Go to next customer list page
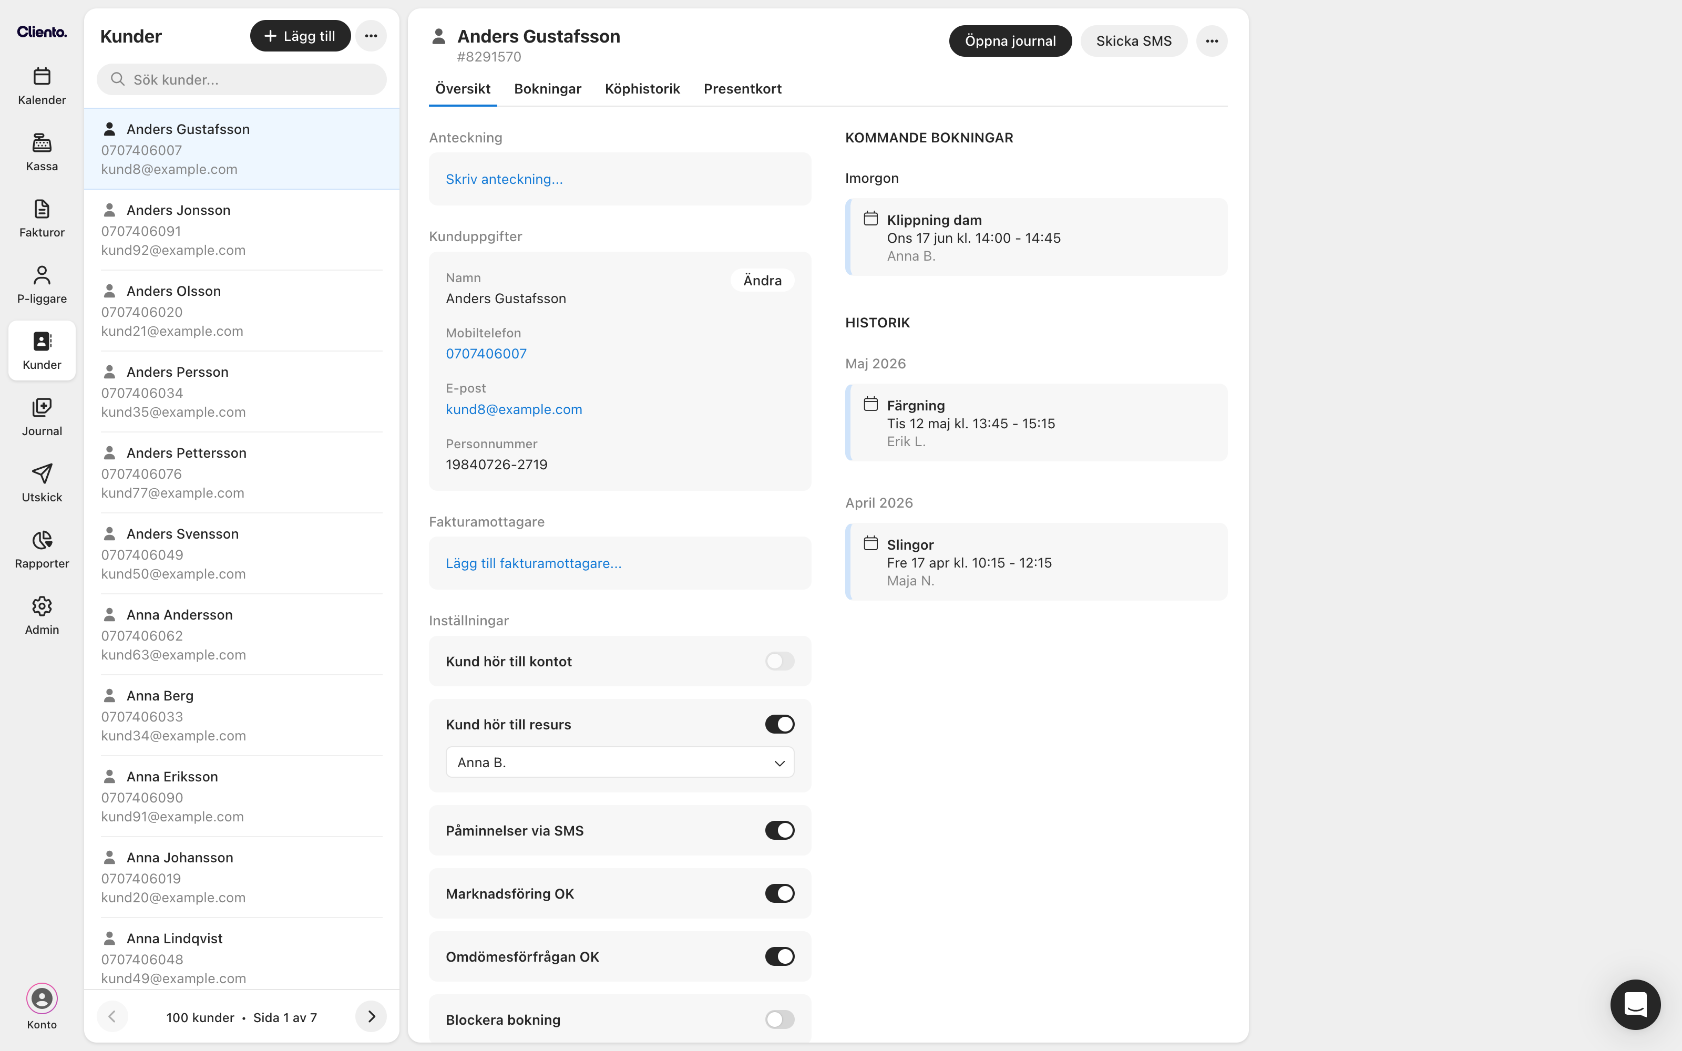 371,1017
